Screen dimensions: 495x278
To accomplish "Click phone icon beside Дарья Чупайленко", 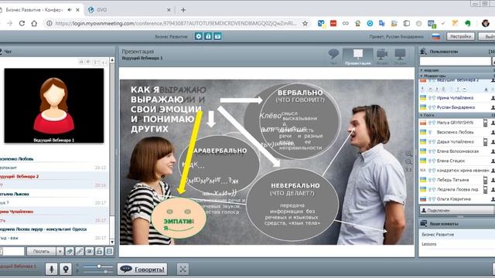I will coord(486,142).
